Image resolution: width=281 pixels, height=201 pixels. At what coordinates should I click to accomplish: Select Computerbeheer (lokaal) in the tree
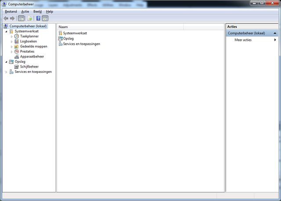point(28,26)
